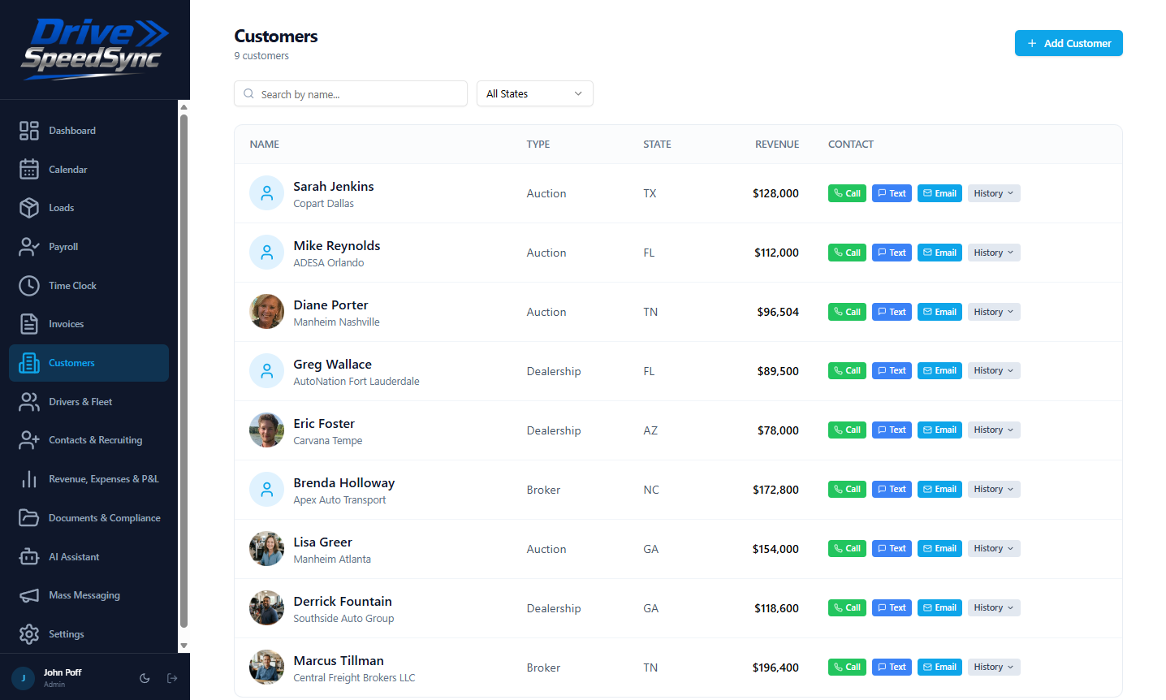Screen dimensions: 1166x700
Task: Click the Time Clock icon
Action: [29, 286]
